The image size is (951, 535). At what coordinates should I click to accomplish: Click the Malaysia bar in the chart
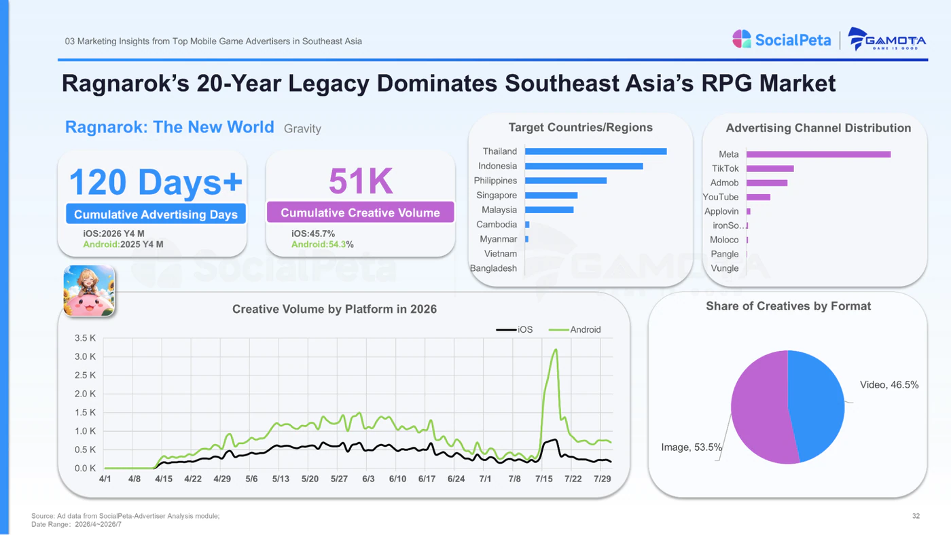pyautogui.click(x=550, y=210)
